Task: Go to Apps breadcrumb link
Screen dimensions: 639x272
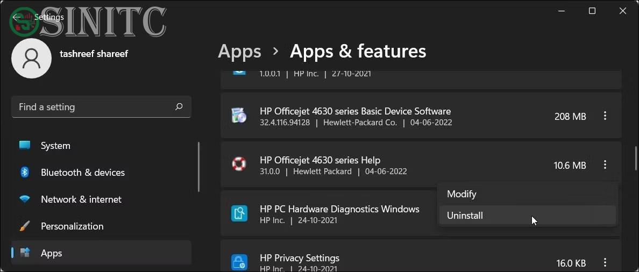Action: pos(240,51)
